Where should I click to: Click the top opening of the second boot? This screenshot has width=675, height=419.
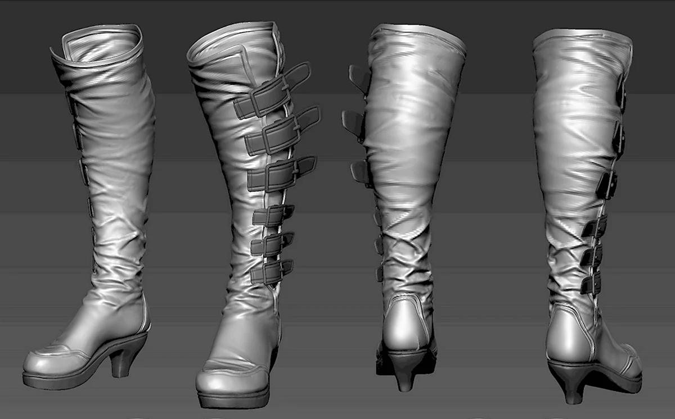pyautogui.click(x=231, y=38)
